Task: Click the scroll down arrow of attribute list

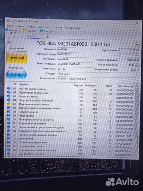Action: [135, 156]
